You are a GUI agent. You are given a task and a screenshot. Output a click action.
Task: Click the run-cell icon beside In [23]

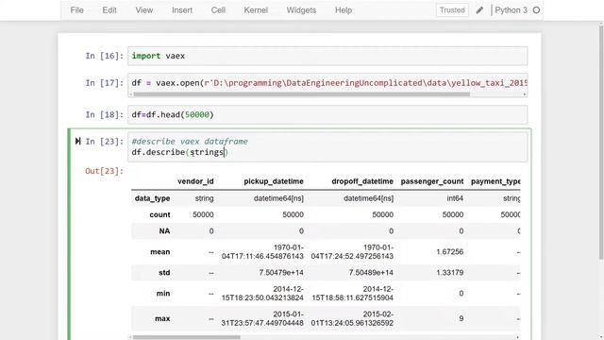pyautogui.click(x=77, y=141)
